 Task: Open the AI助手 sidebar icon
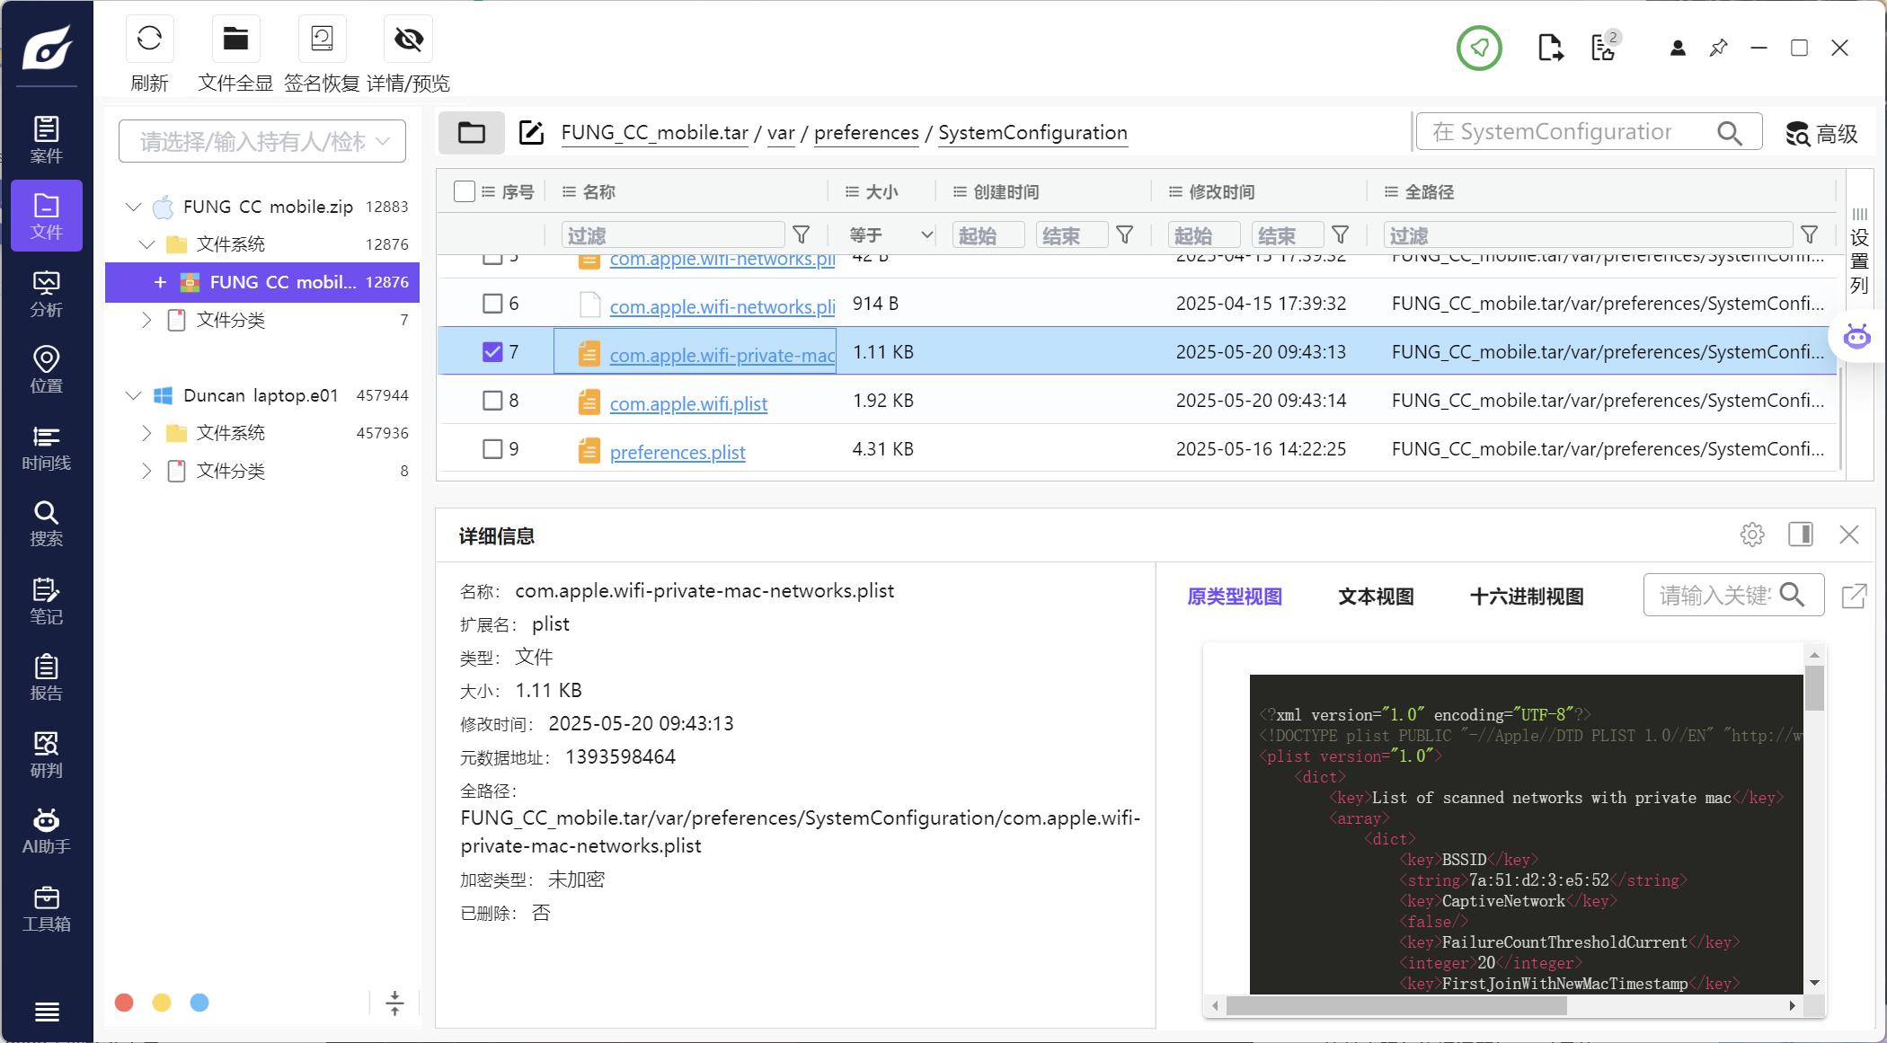(x=46, y=831)
